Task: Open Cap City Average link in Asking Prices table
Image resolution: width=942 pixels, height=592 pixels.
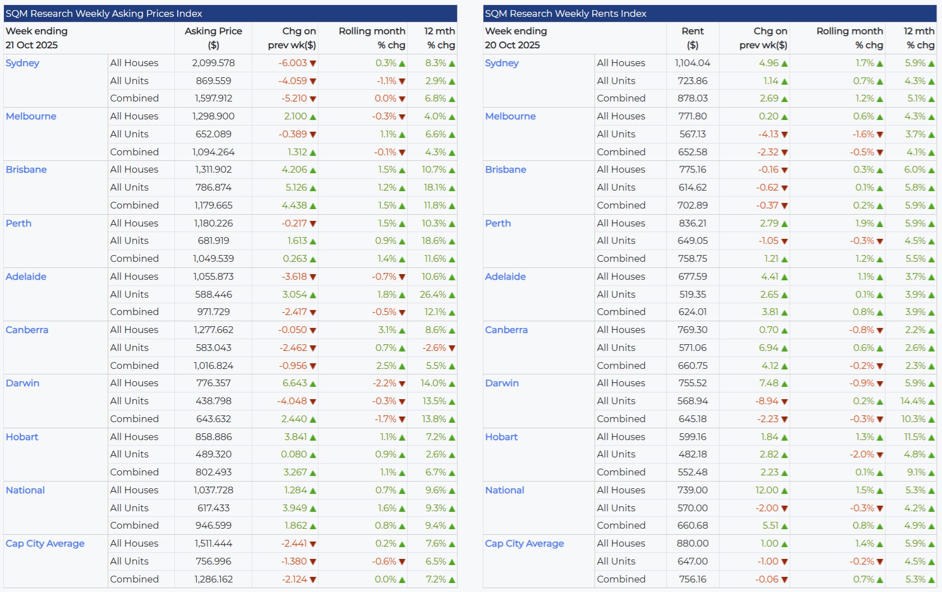Action: pyautogui.click(x=45, y=543)
